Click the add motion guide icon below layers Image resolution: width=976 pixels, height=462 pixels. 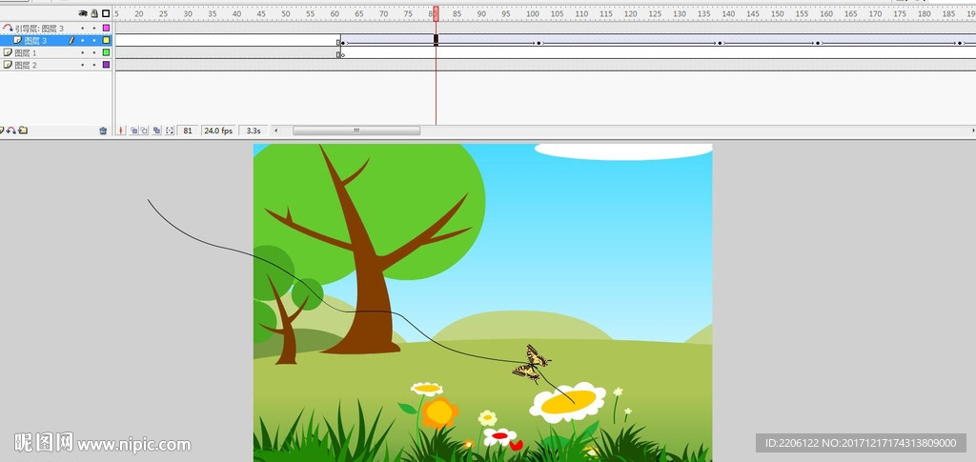11,130
